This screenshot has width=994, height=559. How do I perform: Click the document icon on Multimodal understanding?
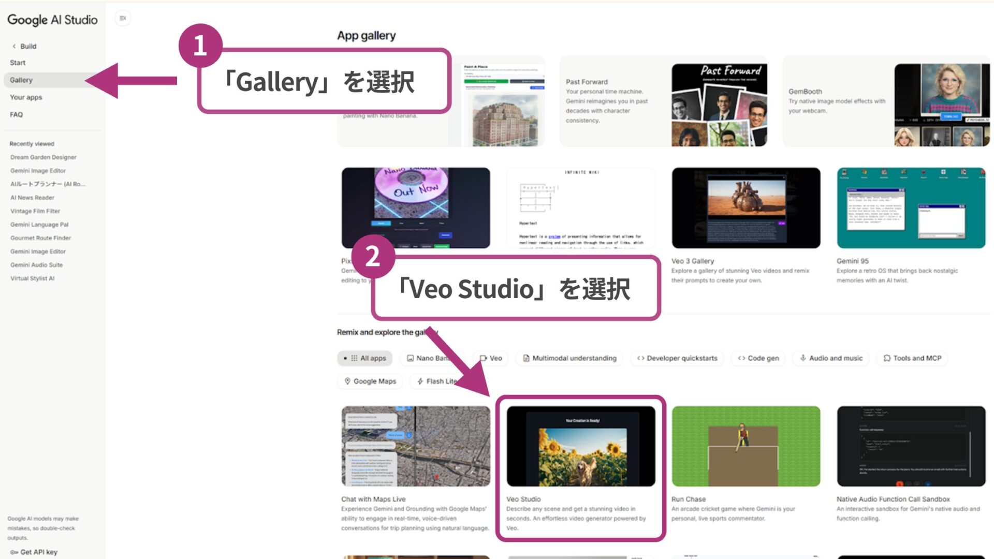(x=527, y=358)
